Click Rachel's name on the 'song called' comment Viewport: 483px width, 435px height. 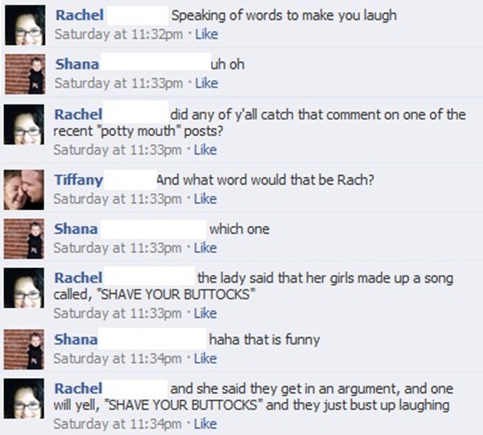point(78,278)
